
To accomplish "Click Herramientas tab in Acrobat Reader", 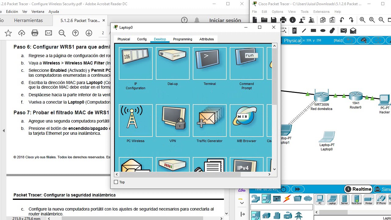I will tap(28, 20).
